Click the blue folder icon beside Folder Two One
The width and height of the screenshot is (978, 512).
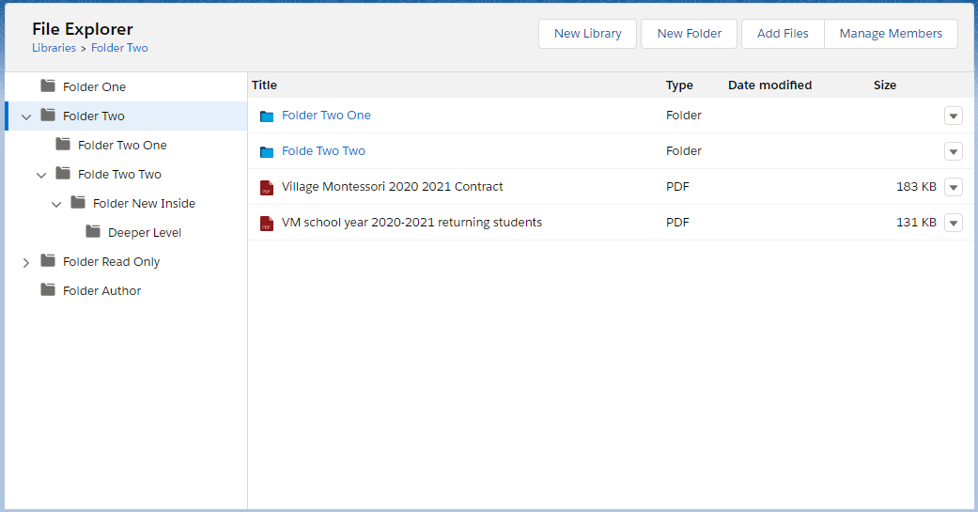(x=267, y=116)
